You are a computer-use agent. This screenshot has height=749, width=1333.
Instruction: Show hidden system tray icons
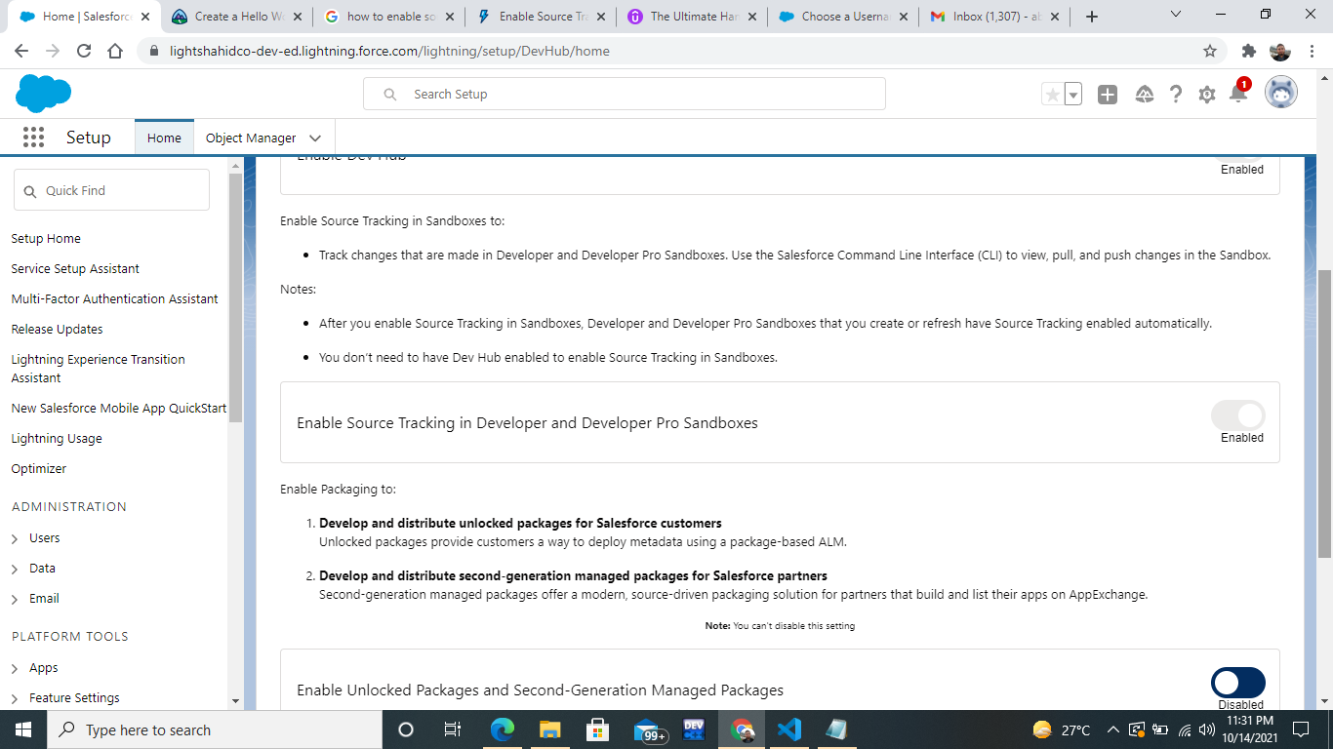point(1113,729)
